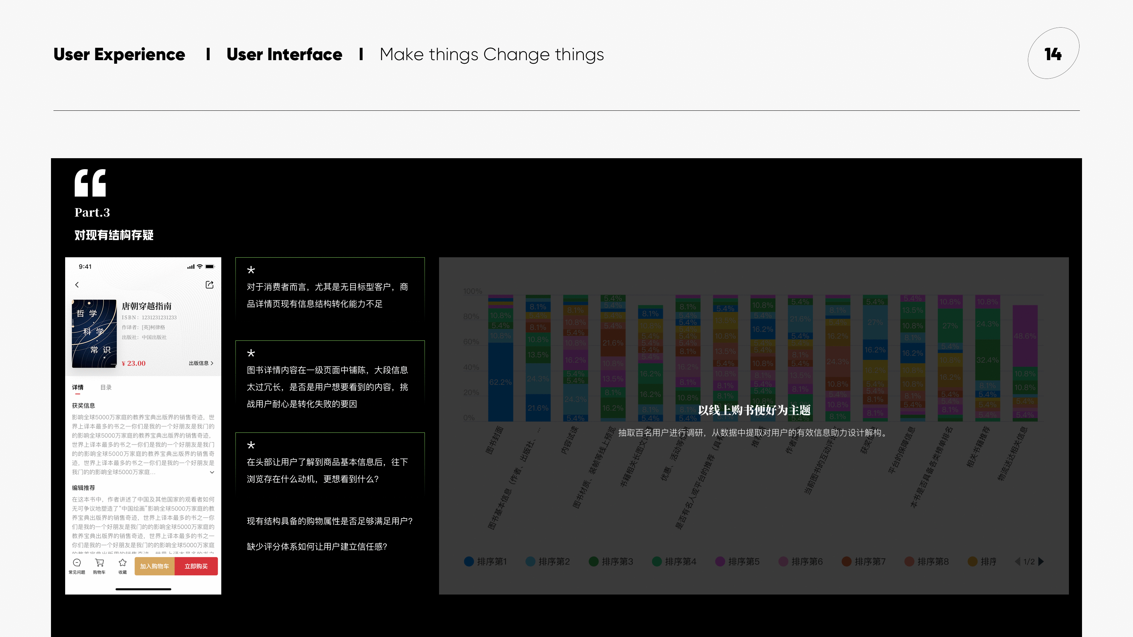The height and width of the screenshot is (637, 1133).
Task: Toggle the 排序第5 legend series
Action: pyautogui.click(x=738, y=561)
